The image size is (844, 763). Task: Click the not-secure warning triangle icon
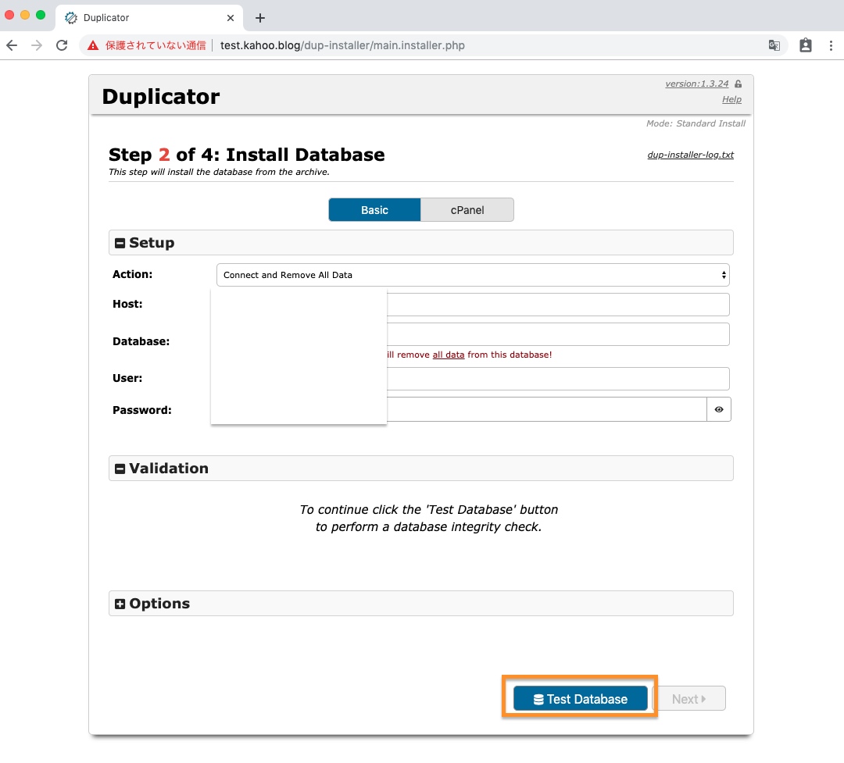[93, 45]
